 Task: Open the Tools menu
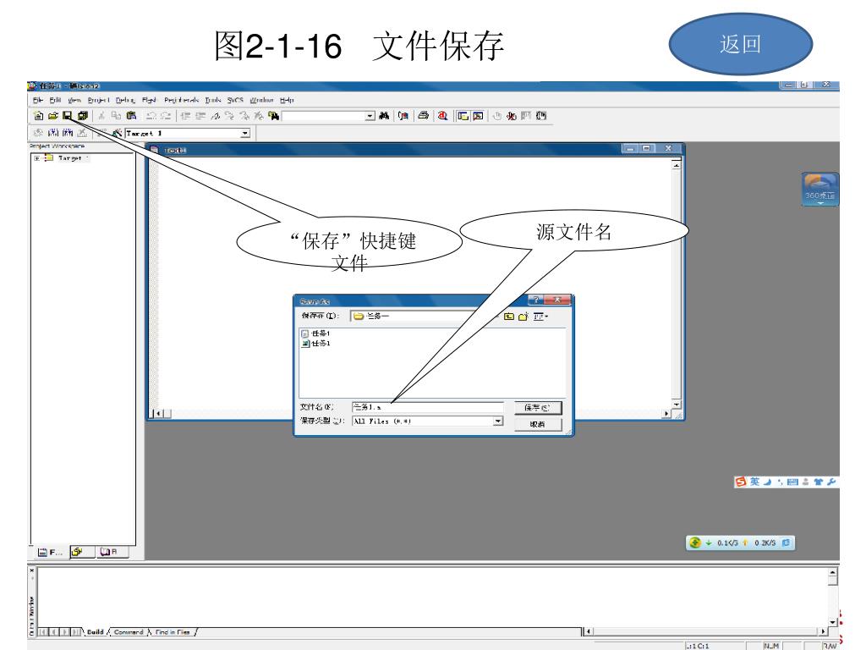point(212,100)
